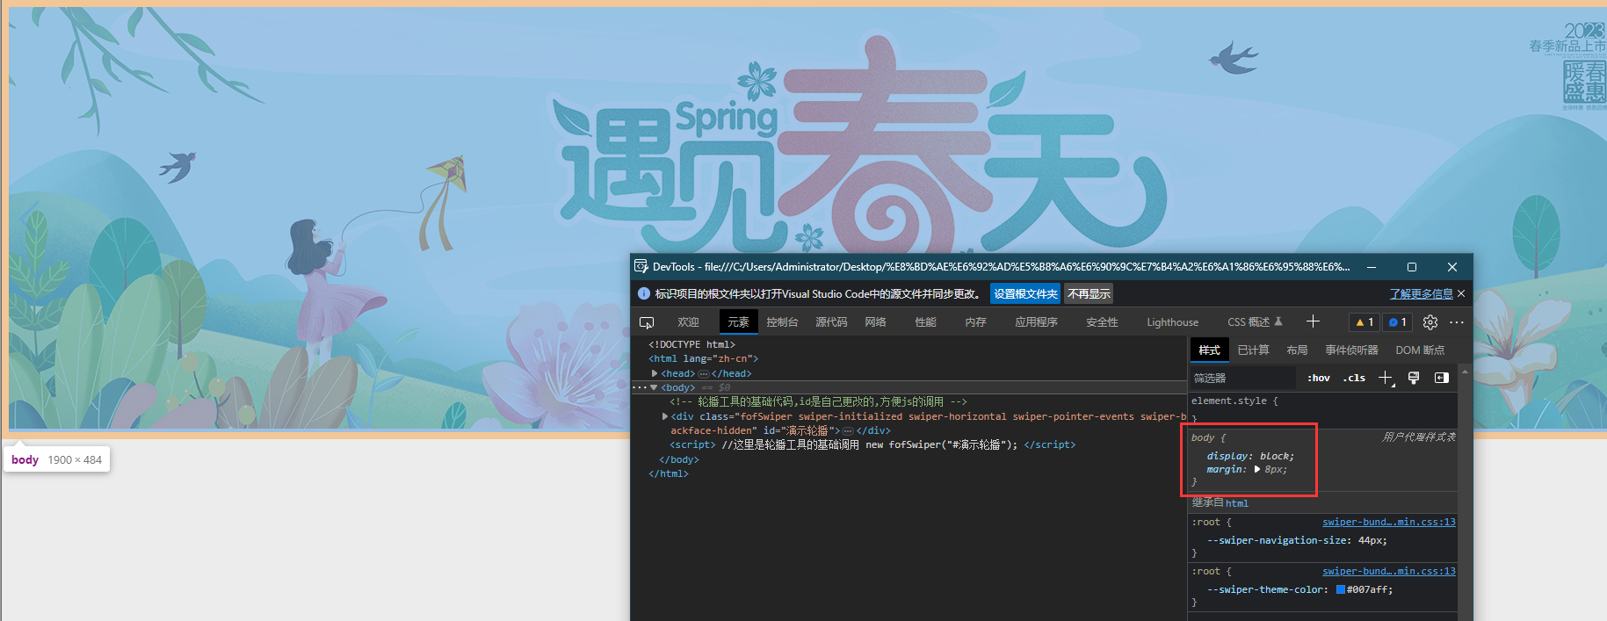
Task: Click the 不再显示 button
Action: [x=1089, y=293]
